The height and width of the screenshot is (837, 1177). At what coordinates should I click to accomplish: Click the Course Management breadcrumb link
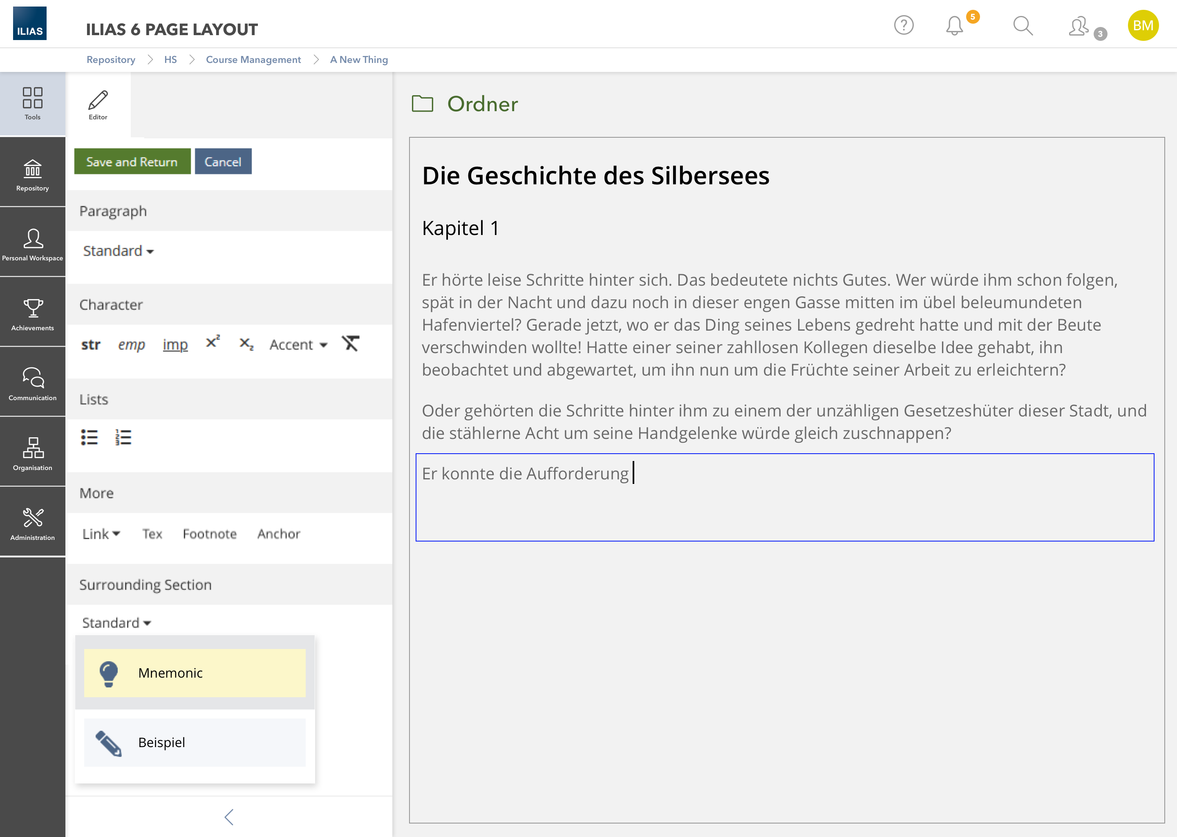coord(253,60)
